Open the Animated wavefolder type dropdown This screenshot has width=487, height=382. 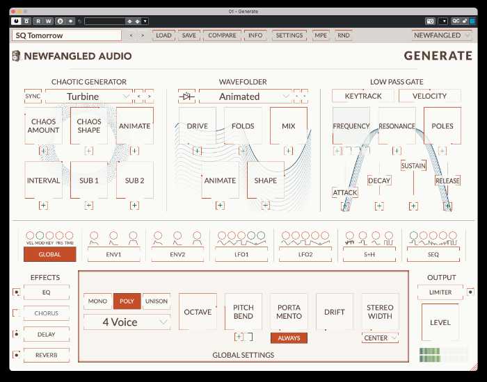[x=246, y=97]
